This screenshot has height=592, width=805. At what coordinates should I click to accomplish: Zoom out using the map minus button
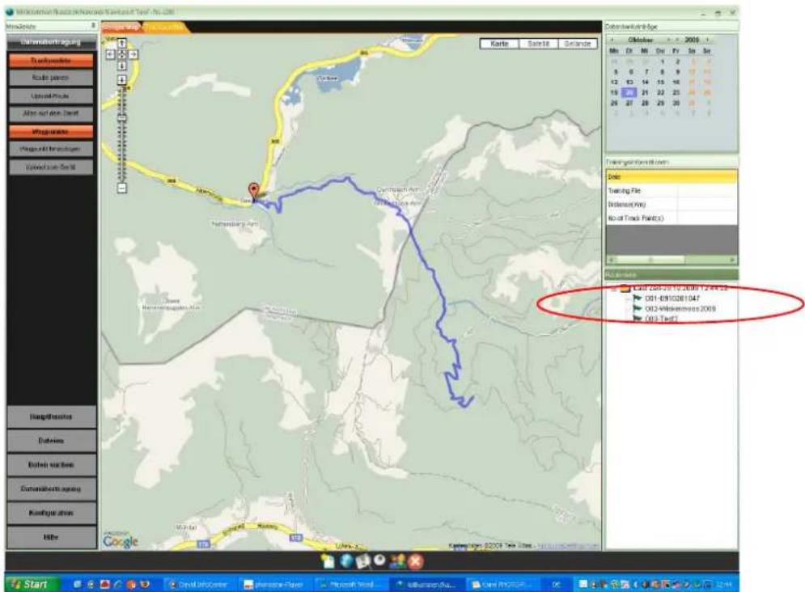[x=121, y=188]
